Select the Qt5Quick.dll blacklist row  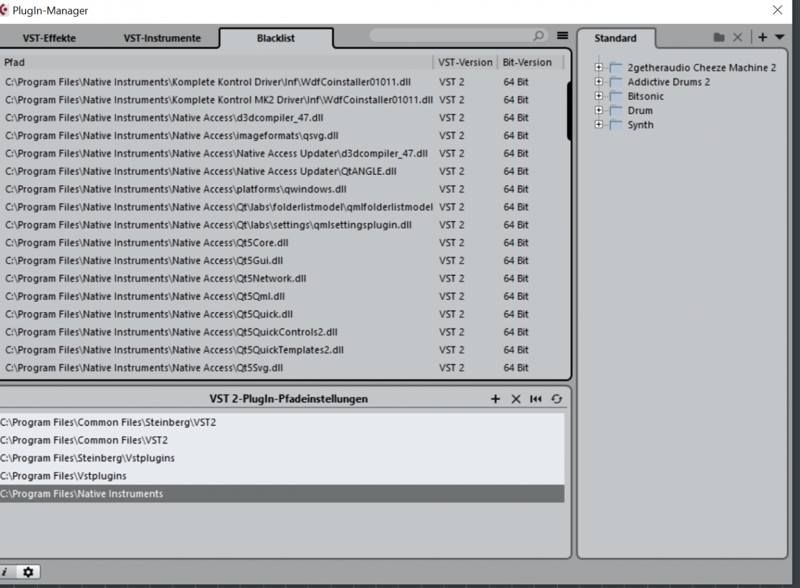click(282, 314)
